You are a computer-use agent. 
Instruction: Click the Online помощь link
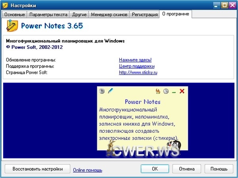click(x=87, y=170)
